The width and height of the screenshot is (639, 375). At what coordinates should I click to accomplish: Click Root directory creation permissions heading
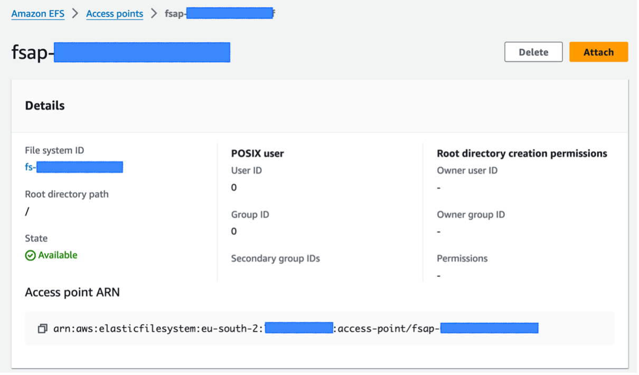coord(522,153)
